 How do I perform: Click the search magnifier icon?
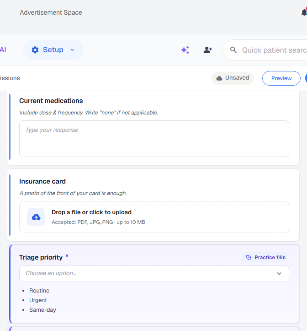tap(233, 50)
